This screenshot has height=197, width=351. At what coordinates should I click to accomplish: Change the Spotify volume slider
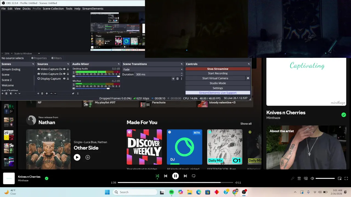pyautogui.click(x=325, y=178)
